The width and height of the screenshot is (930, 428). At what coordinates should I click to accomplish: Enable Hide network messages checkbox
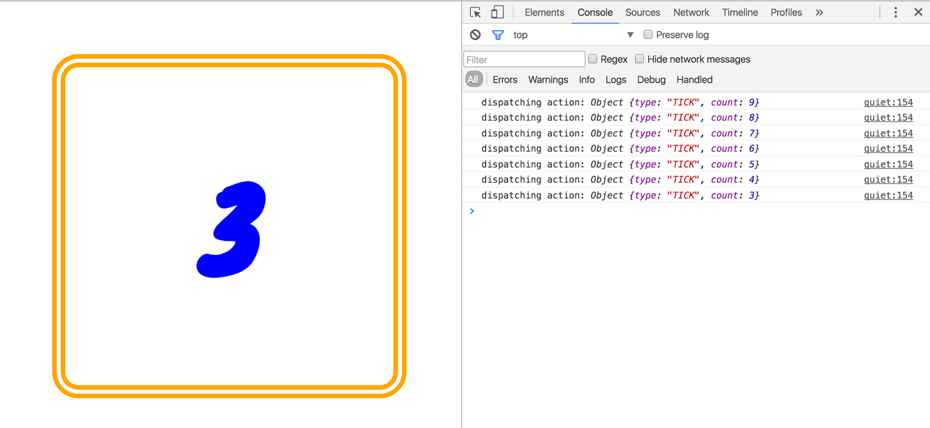click(639, 59)
